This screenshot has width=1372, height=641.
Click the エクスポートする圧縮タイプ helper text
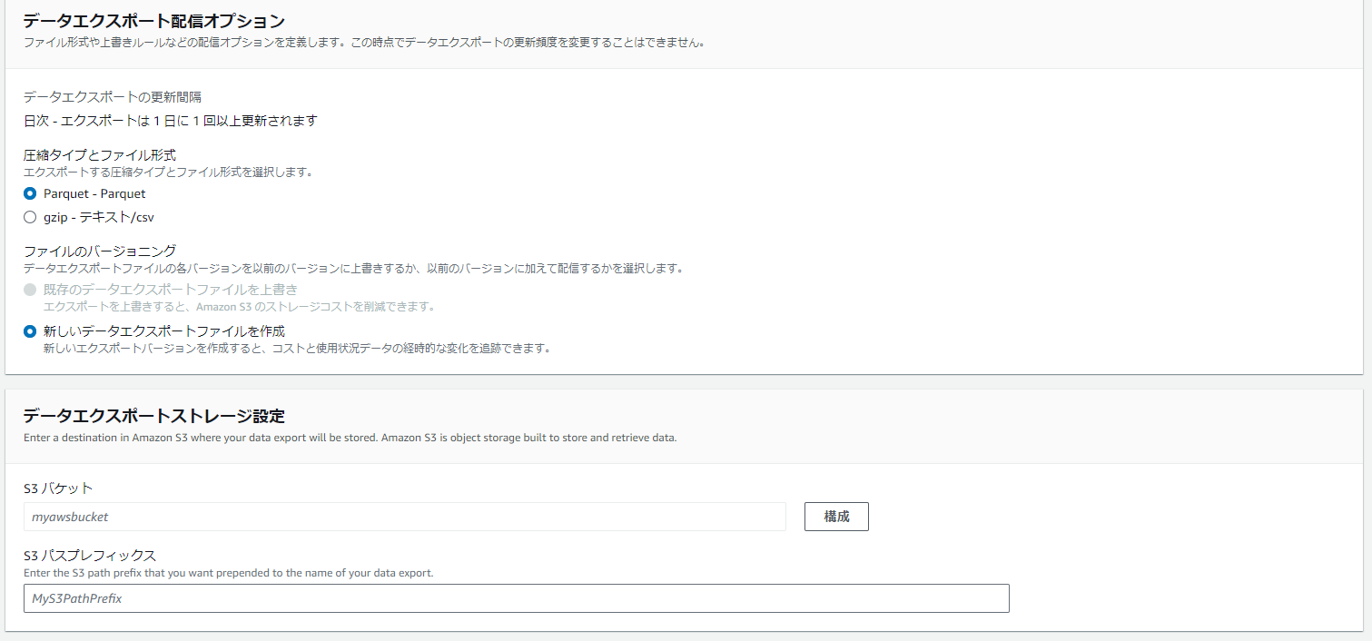point(168,172)
